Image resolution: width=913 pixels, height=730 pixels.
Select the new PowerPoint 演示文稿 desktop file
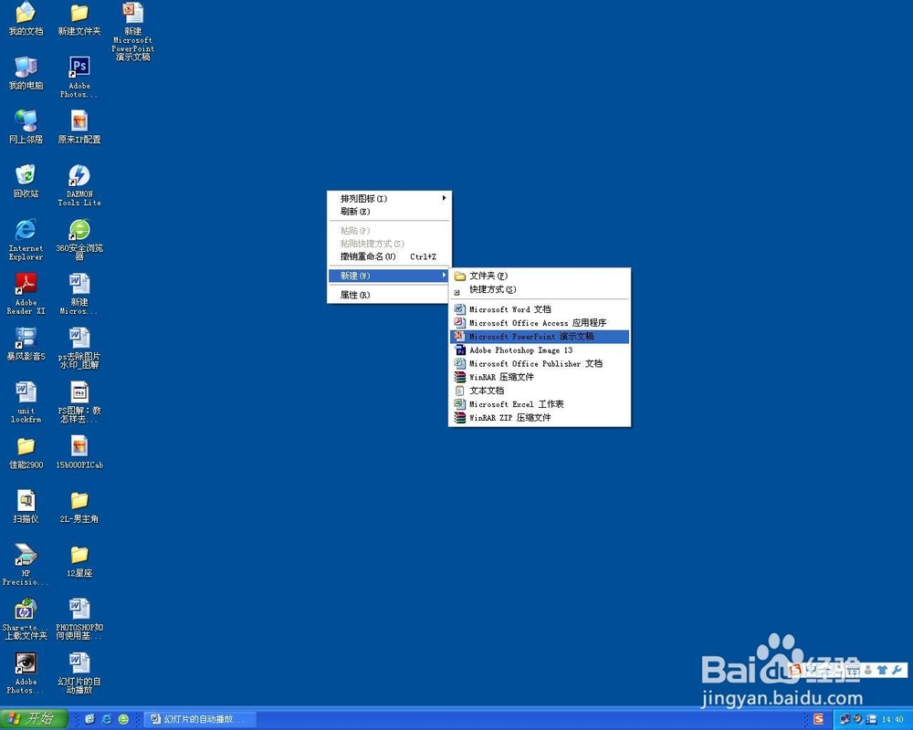pos(132,31)
